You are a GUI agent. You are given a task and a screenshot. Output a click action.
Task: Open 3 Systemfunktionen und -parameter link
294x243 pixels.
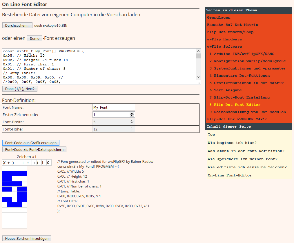click(x=248, y=68)
